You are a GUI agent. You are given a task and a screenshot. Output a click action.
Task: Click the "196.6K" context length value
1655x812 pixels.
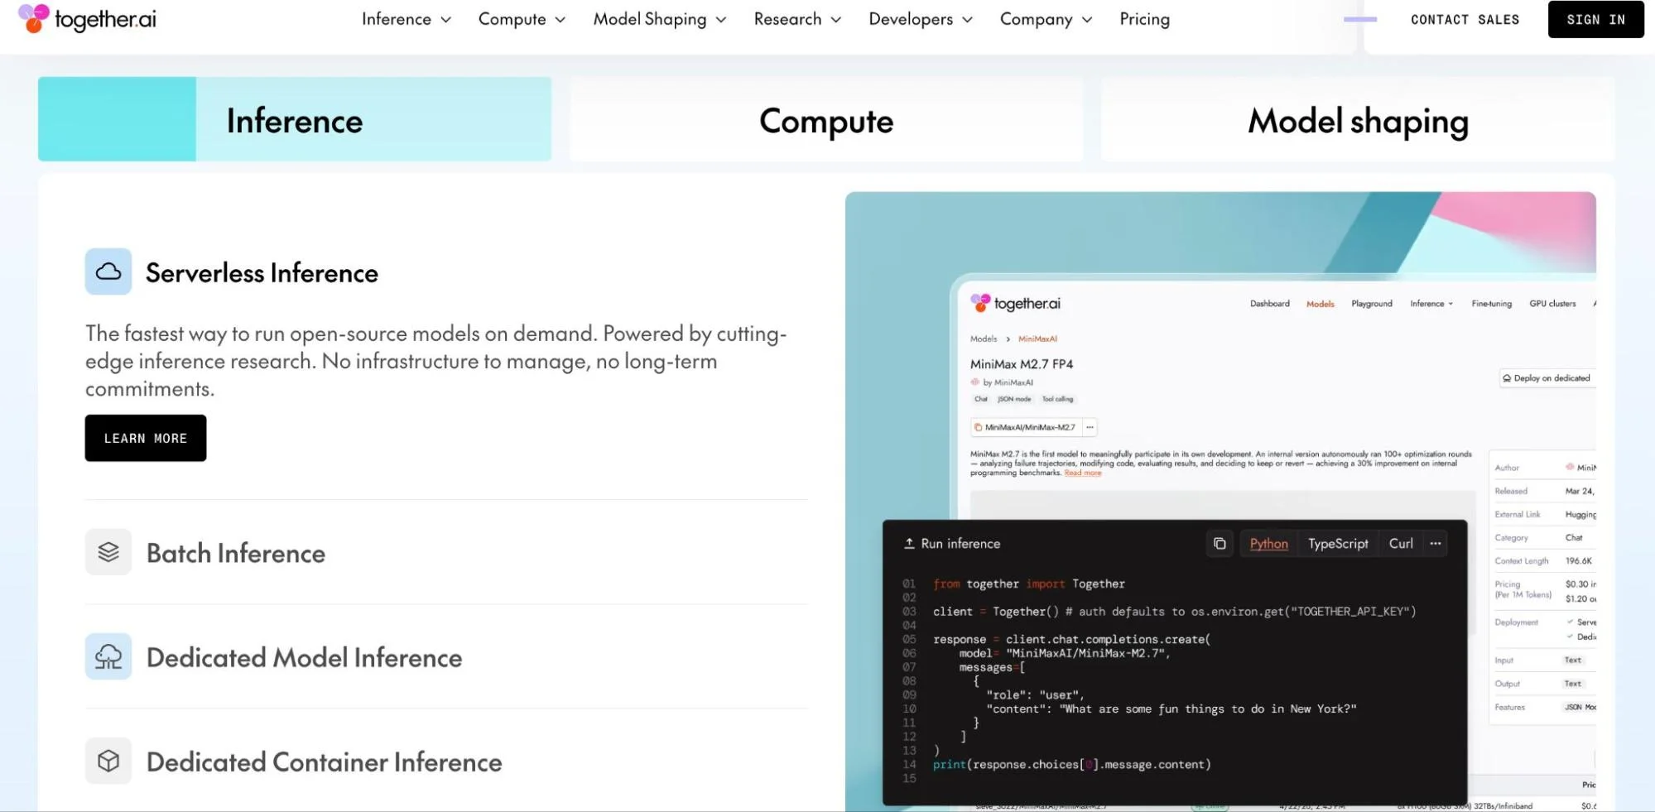(1578, 561)
